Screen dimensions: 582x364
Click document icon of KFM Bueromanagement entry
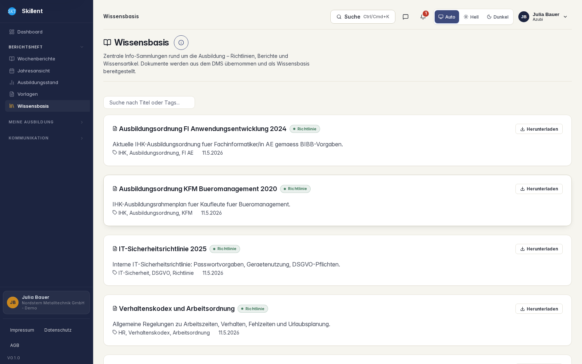pyautogui.click(x=115, y=189)
